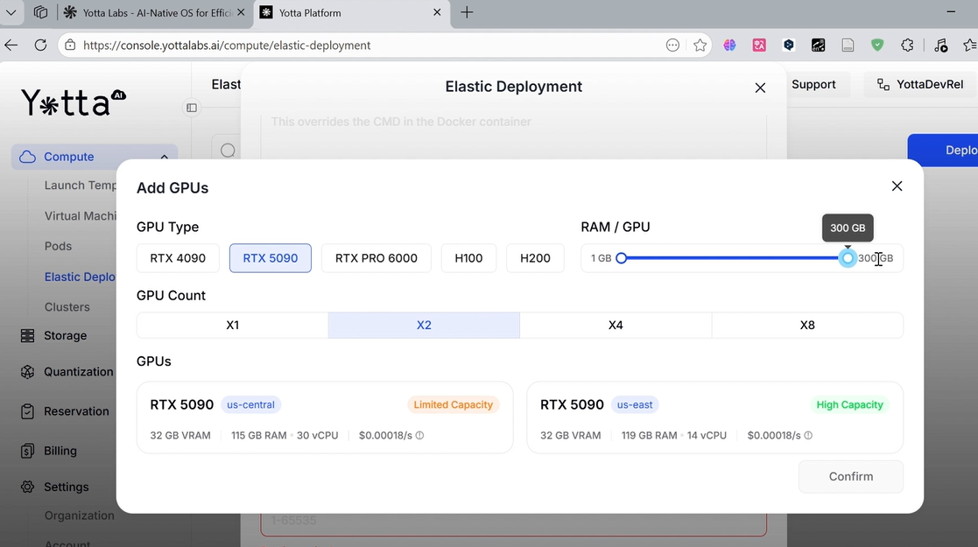Select the RTX 4090 GPU type

pyautogui.click(x=178, y=258)
